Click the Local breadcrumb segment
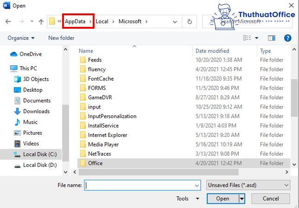299x208 pixels. (102, 21)
